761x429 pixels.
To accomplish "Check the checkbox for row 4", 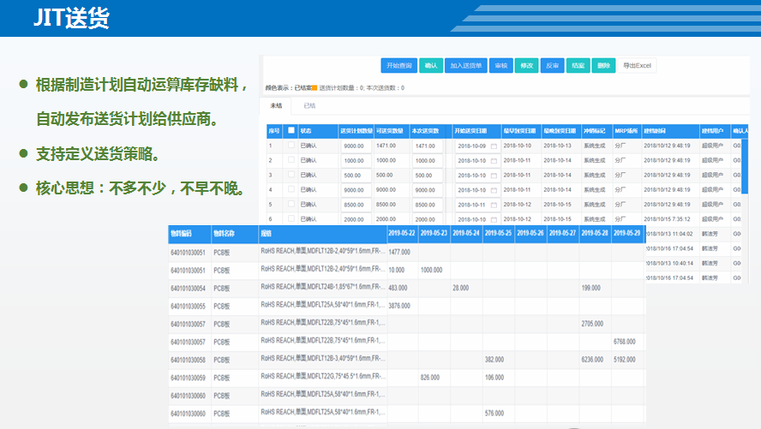I will (291, 189).
